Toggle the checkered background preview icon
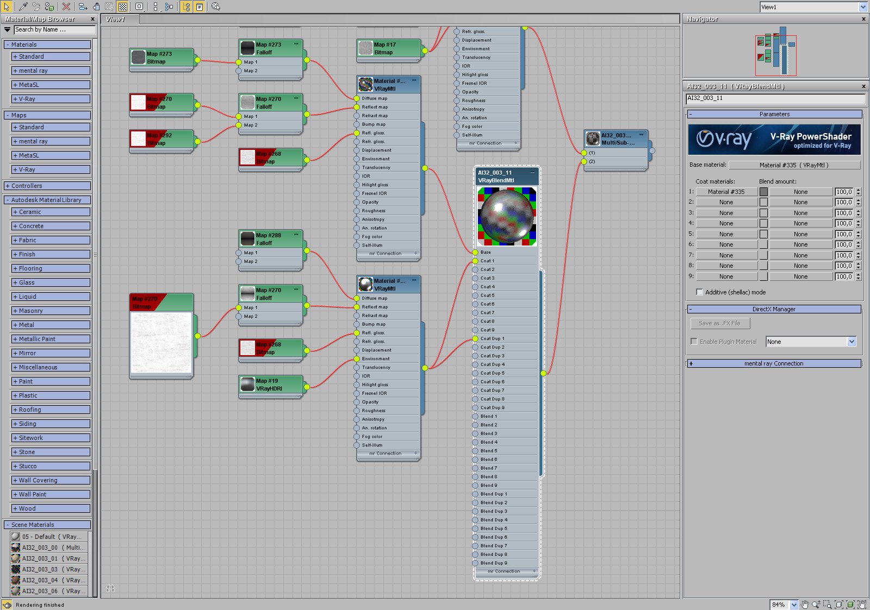Screen dimensions: 870x610 123,7
